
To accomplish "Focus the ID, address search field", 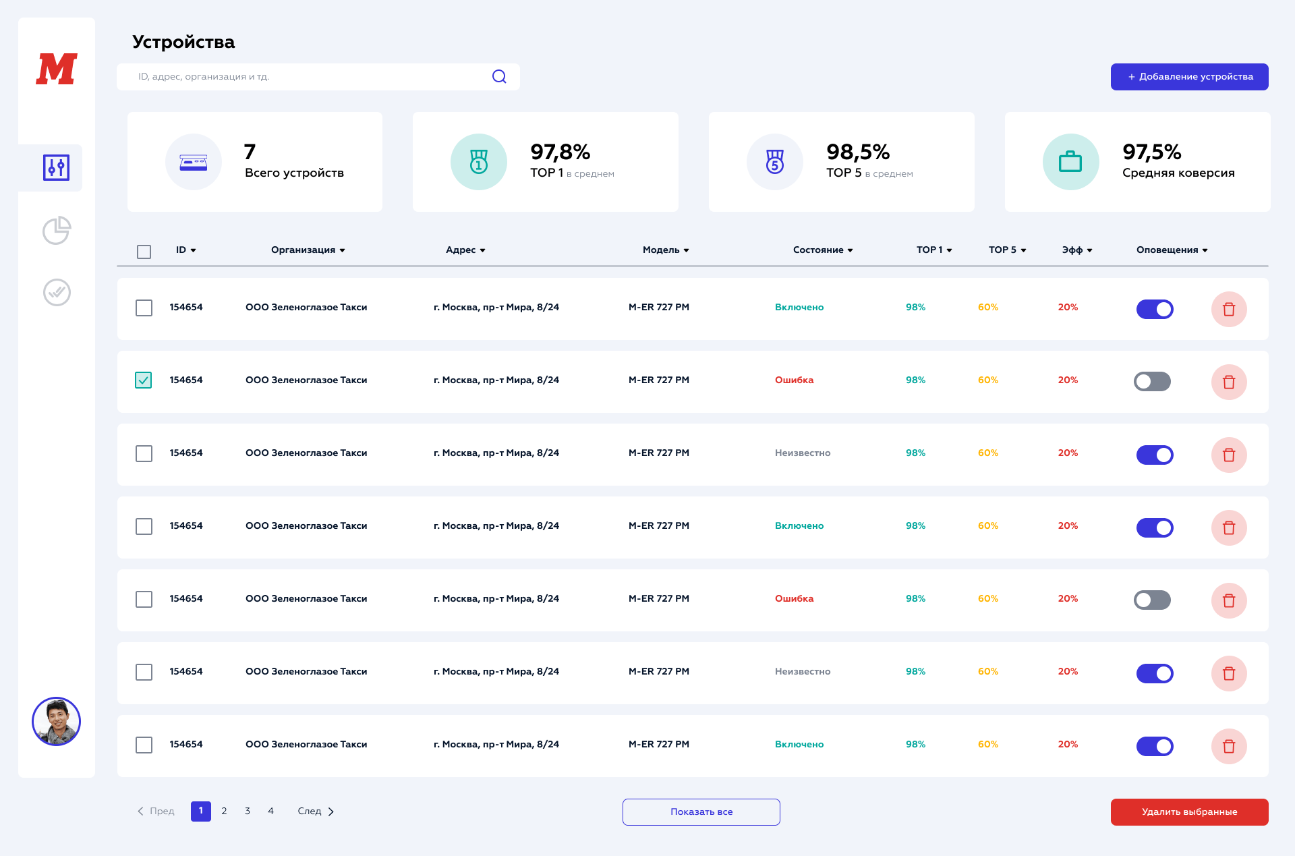I will [x=304, y=77].
